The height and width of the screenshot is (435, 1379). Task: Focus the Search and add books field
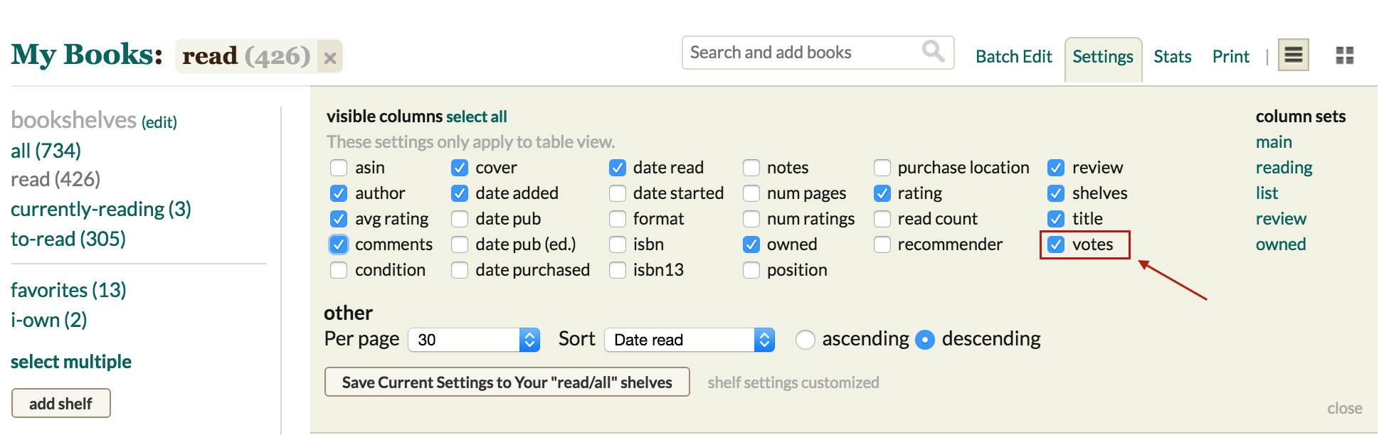[x=801, y=53]
